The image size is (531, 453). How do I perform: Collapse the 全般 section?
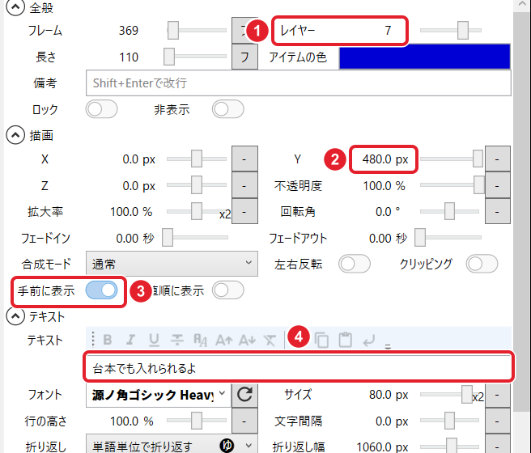click(15, 7)
